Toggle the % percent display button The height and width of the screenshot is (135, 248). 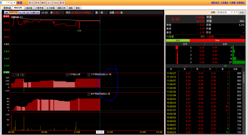pyautogui.click(x=20, y=13)
